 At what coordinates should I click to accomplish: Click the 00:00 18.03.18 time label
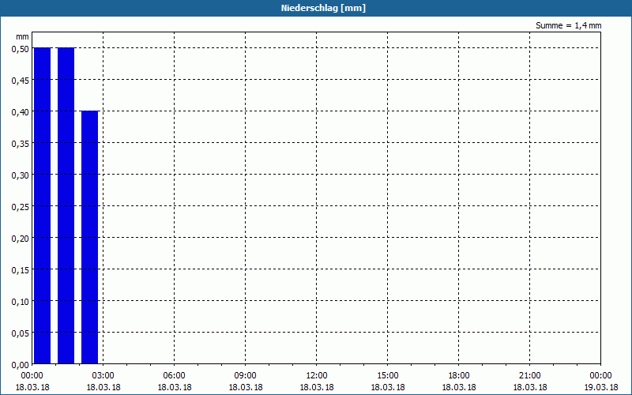pos(32,382)
